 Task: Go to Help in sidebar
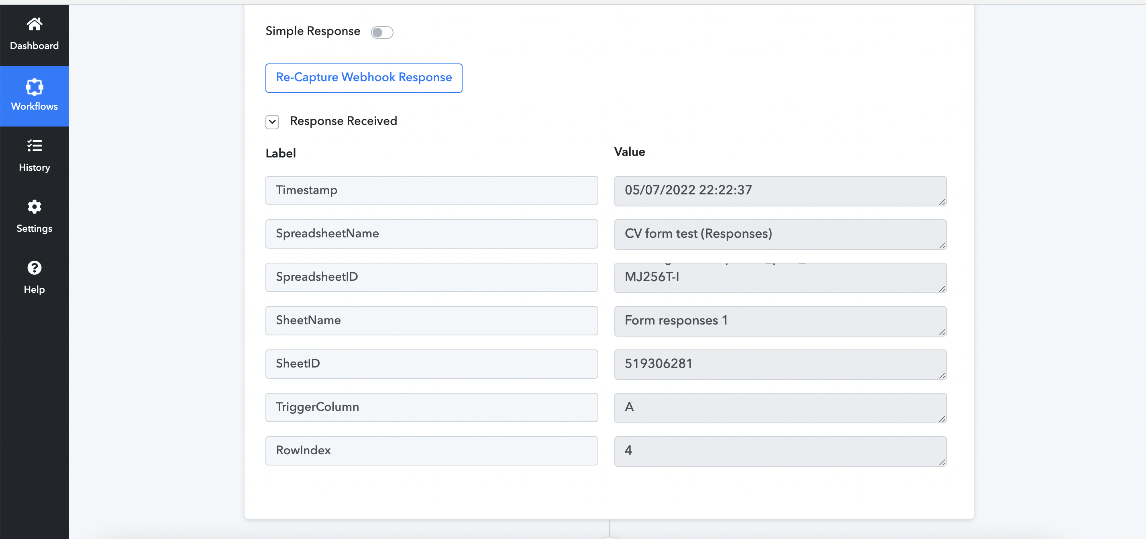pyautogui.click(x=34, y=279)
